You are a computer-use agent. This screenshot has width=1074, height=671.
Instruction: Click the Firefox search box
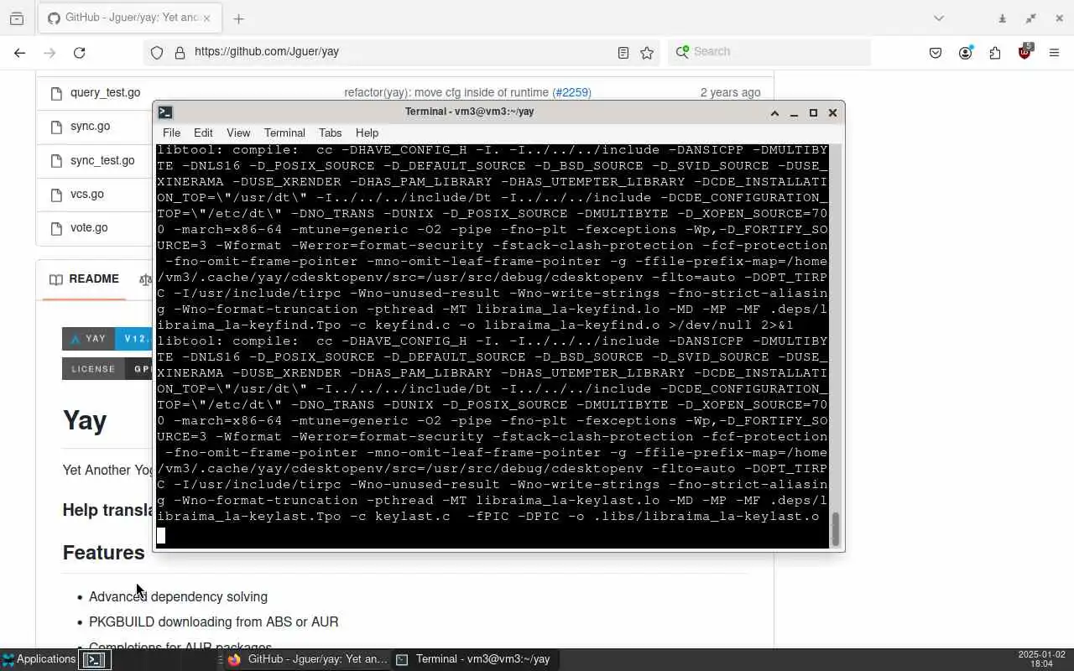coord(769,51)
